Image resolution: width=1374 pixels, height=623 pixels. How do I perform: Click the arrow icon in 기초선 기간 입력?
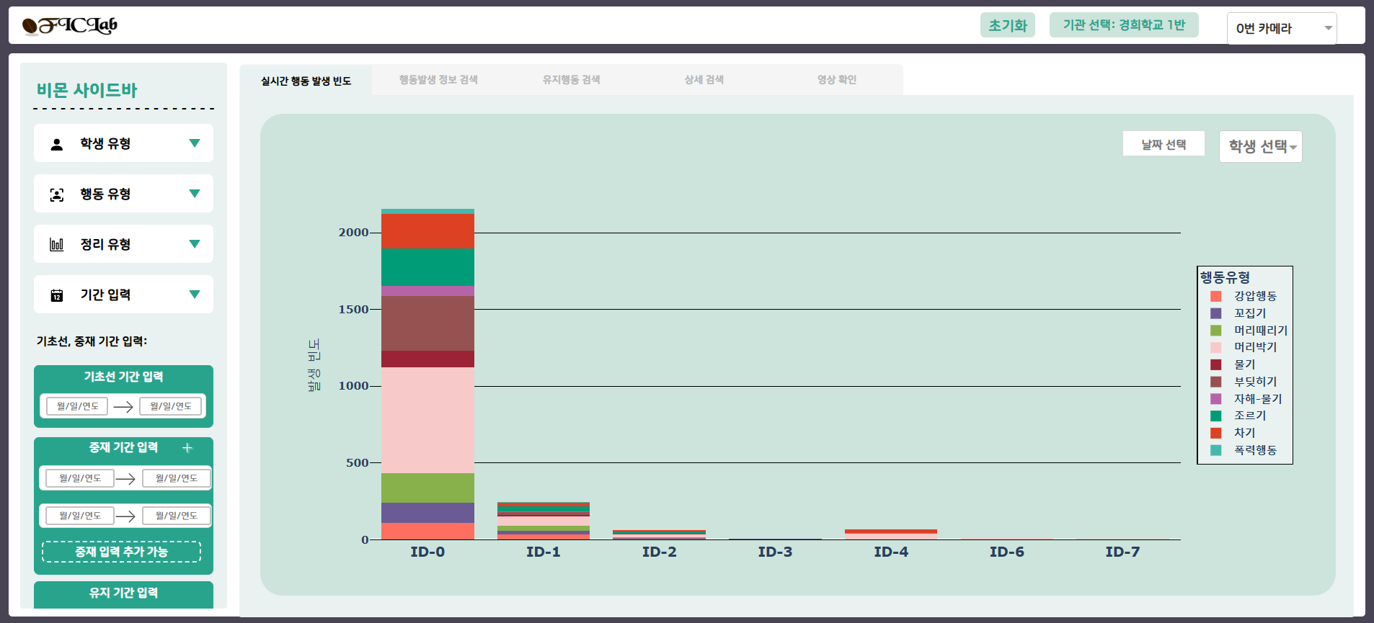(x=123, y=407)
